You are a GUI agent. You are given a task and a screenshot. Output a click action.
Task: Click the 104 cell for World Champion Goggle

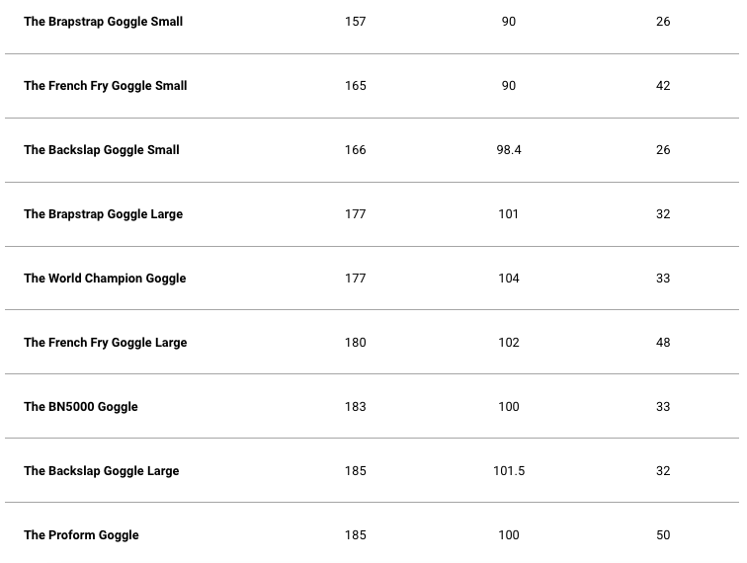click(x=509, y=279)
